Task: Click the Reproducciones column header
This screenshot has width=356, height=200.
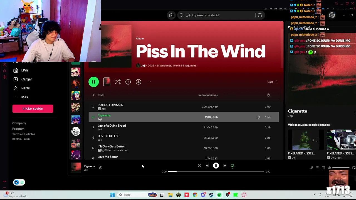Action: point(208,95)
